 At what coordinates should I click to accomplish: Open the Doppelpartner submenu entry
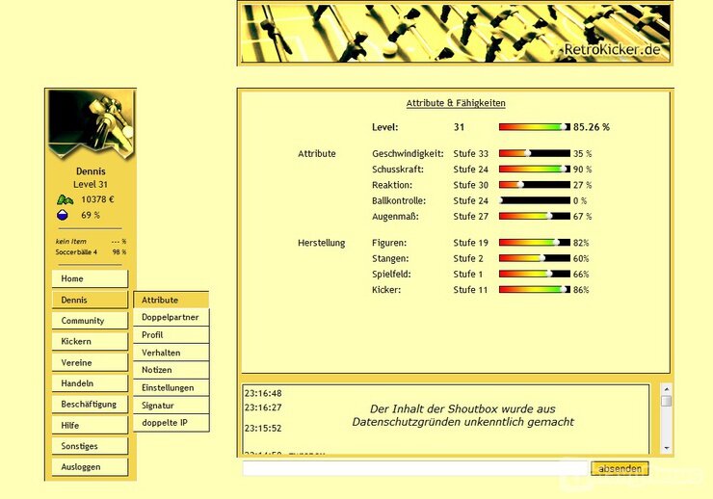click(171, 317)
